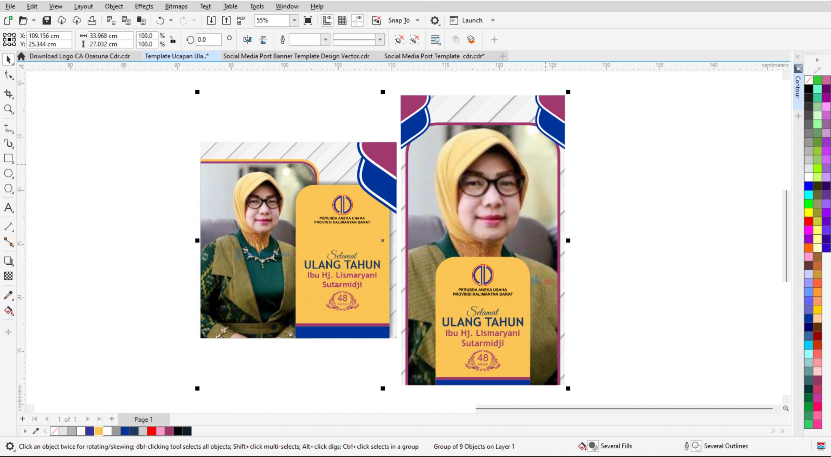The width and height of the screenshot is (831, 457).
Task: Click the New document icon
Action: pos(8,20)
